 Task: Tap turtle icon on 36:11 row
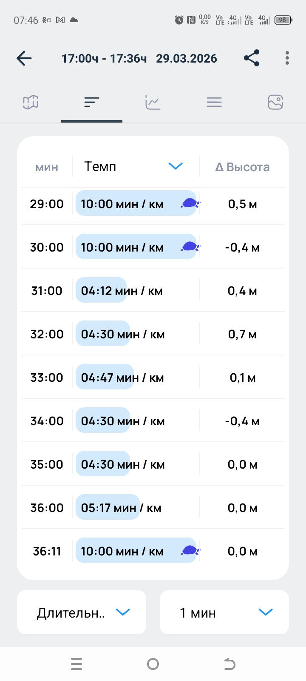(190, 550)
